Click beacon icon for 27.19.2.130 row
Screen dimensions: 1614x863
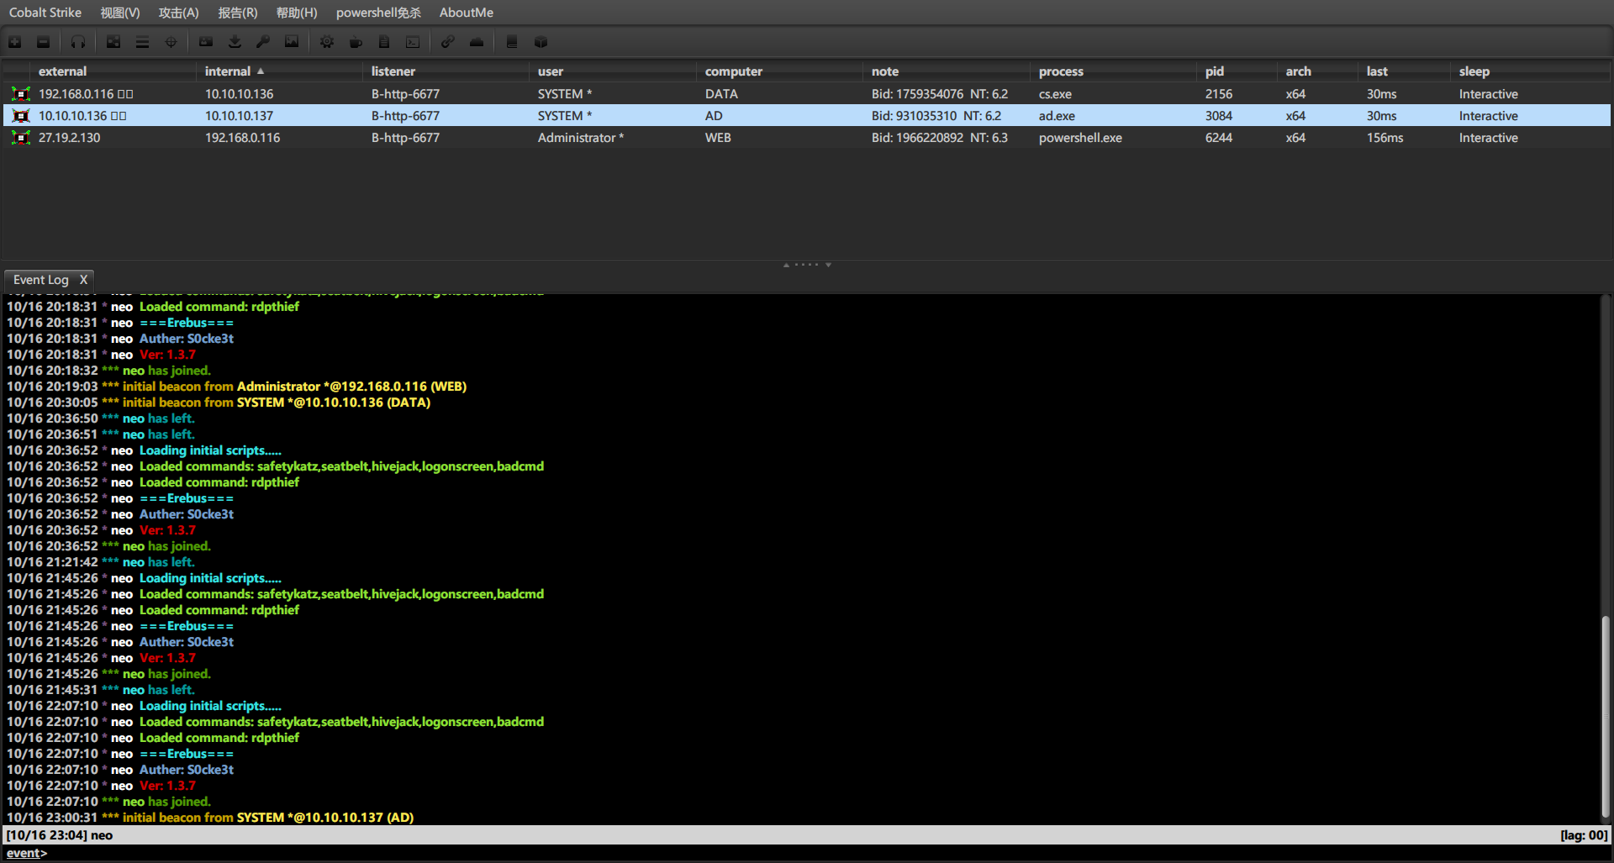pos(21,138)
